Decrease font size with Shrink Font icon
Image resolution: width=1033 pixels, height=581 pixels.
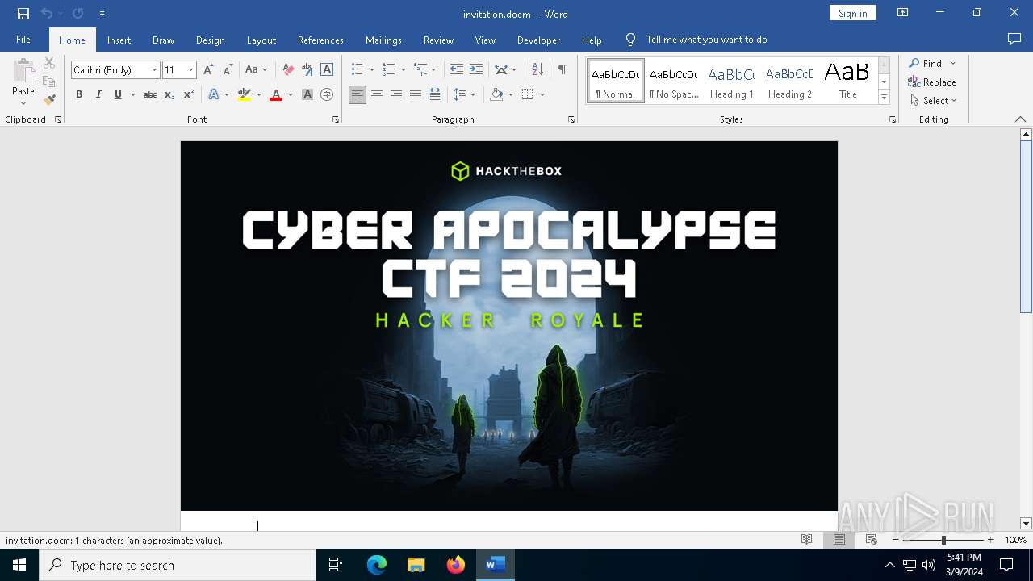point(228,69)
